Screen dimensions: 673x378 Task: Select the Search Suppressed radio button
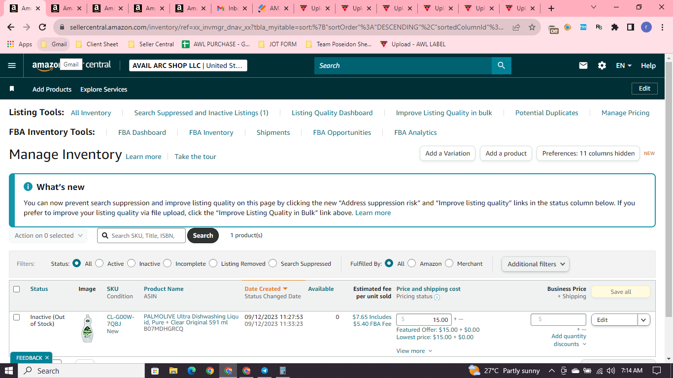pos(272,263)
